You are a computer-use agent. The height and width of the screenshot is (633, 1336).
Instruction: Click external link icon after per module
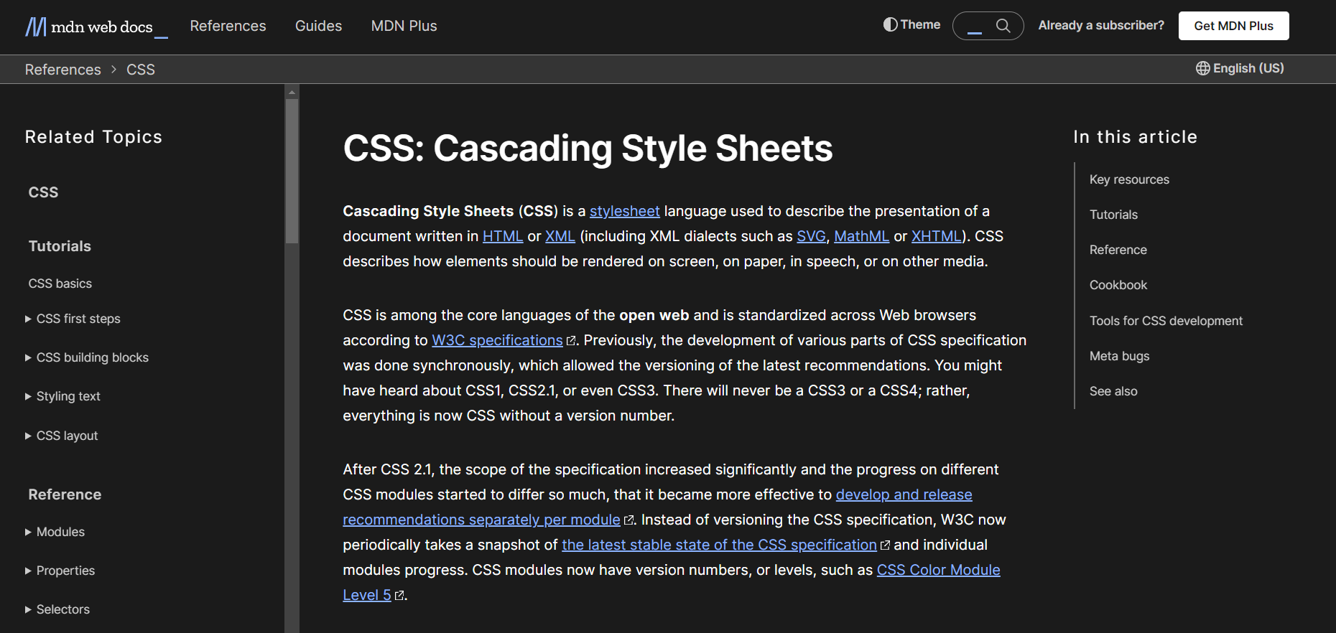point(629,520)
